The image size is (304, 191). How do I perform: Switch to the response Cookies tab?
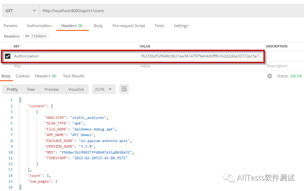(23, 76)
